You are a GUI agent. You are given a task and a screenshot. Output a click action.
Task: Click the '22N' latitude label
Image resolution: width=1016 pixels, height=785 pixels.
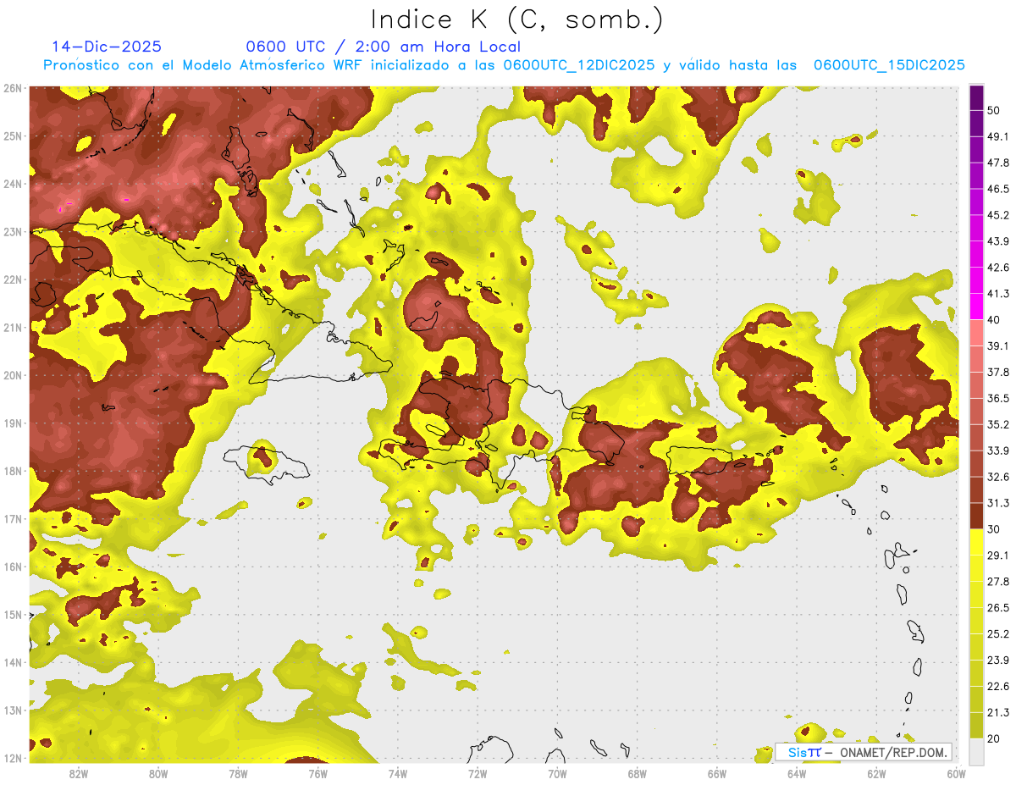click(x=12, y=279)
